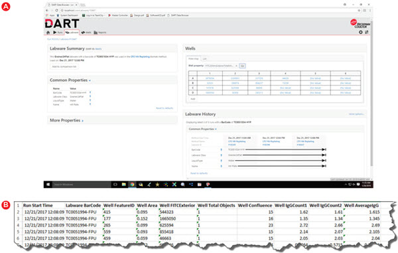The width and height of the screenshot is (398, 253).
Task: Click the browser vertical scrollbar
Action: 371,94
